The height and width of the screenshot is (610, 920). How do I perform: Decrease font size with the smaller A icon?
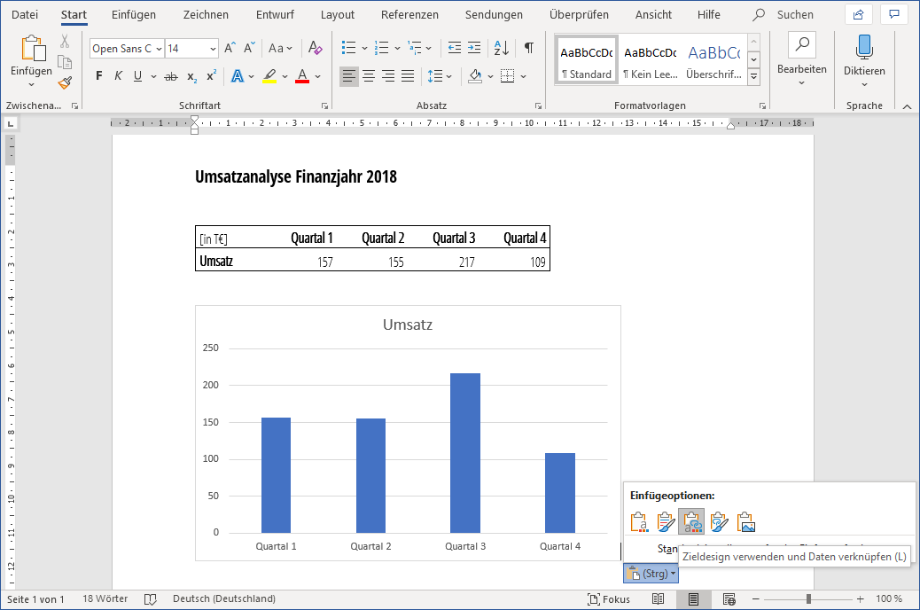tap(249, 48)
